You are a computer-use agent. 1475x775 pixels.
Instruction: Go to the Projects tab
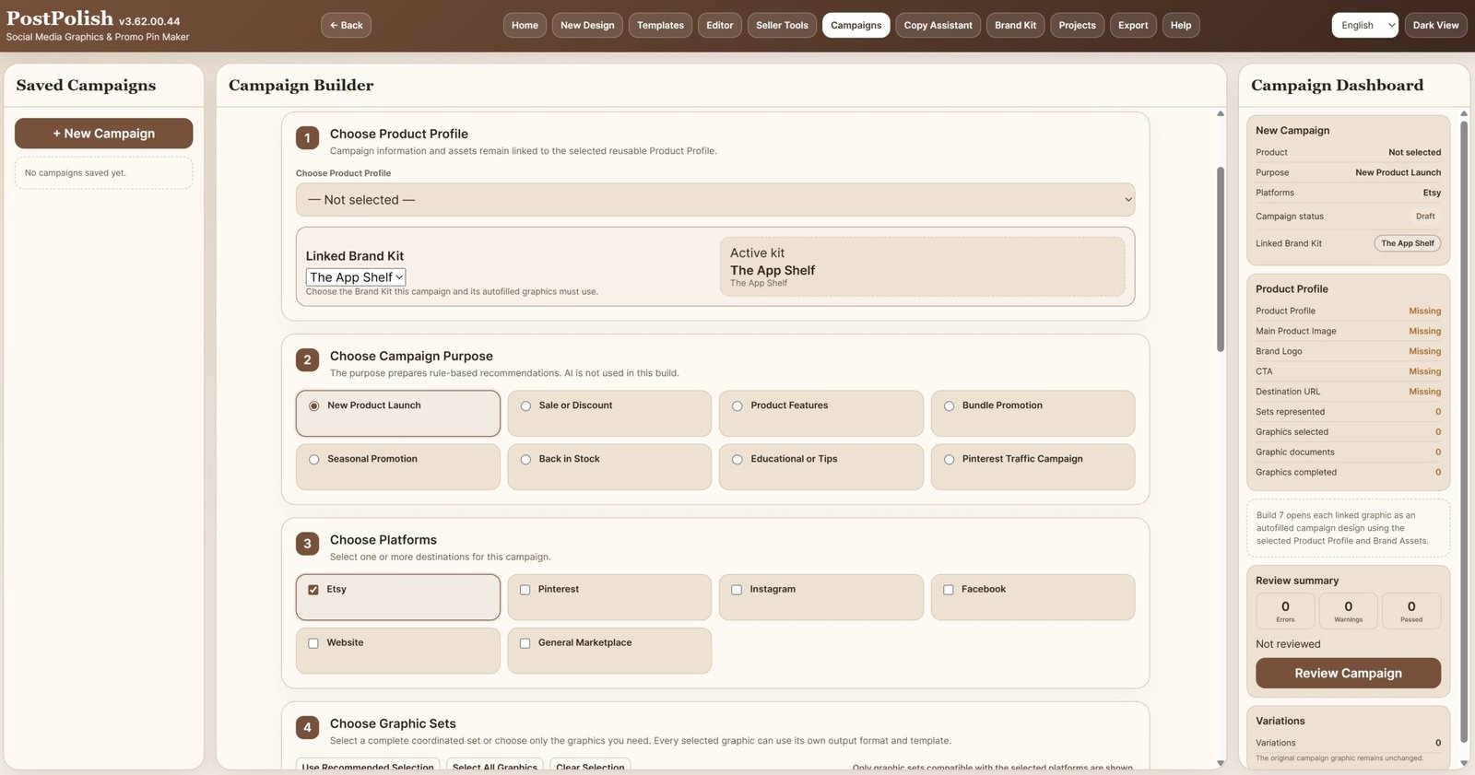(x=1077, y=25)
